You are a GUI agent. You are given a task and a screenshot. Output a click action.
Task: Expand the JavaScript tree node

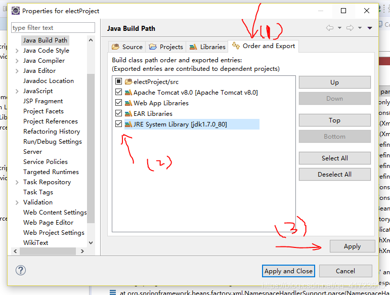tap(17, 91)
